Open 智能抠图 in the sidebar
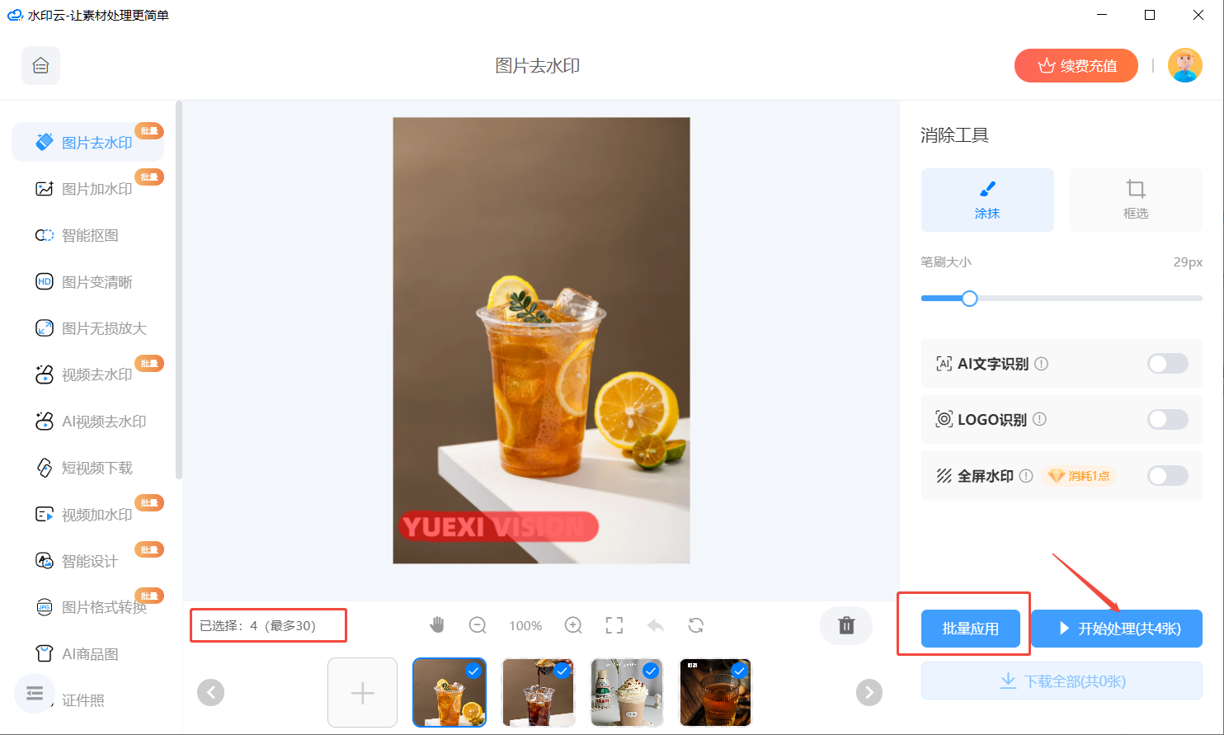This screenshot has height=735, width=1224. pos(90,236)
